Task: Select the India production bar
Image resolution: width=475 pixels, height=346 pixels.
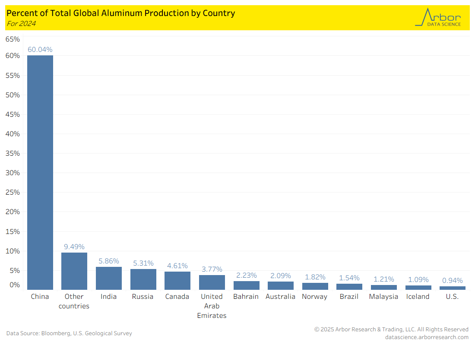Action: pos(109,278)
